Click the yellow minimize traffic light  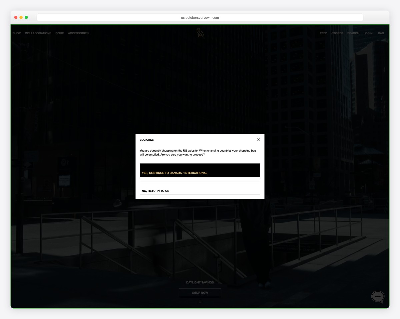coord(21,17)
